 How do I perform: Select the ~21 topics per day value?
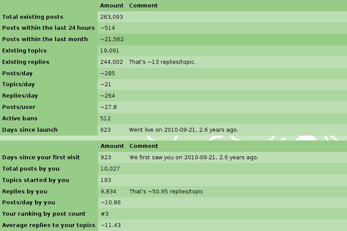click(x=105, y=84)
